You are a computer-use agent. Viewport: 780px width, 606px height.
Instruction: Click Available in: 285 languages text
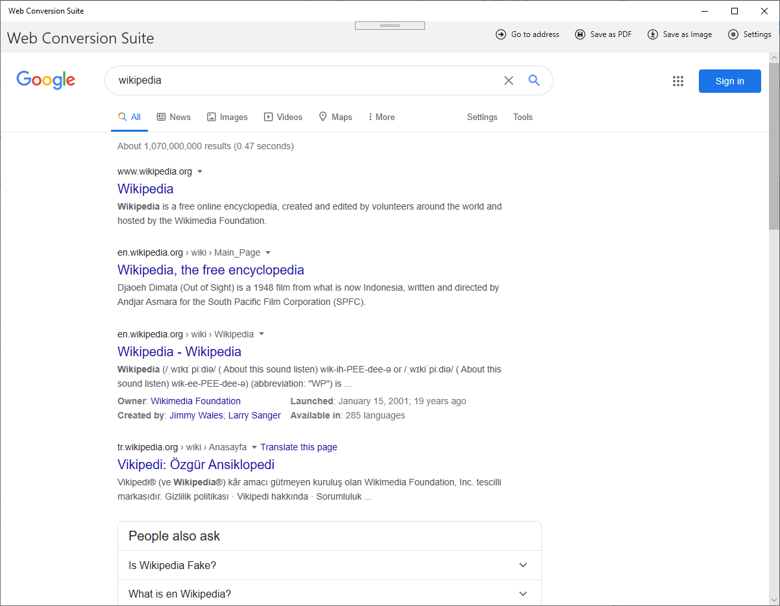348,415
